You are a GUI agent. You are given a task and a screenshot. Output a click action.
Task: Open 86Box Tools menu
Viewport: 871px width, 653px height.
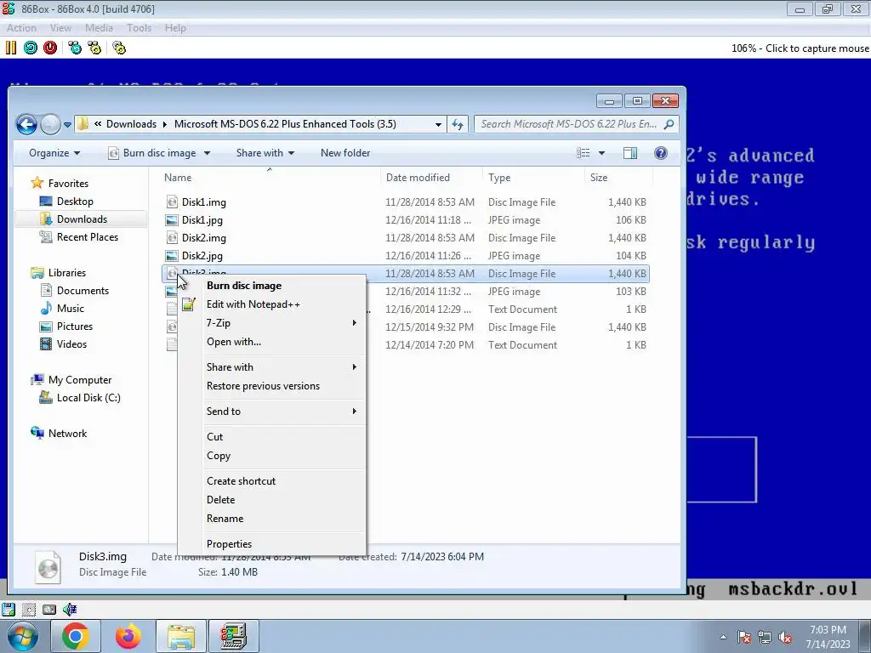pyautogui.click(x=139, y=28)
